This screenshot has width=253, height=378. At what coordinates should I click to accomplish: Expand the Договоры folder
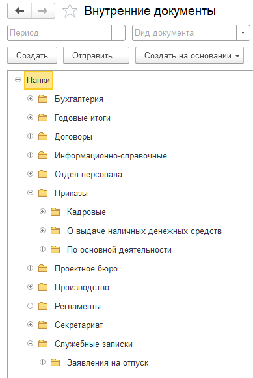pos(30,136)
